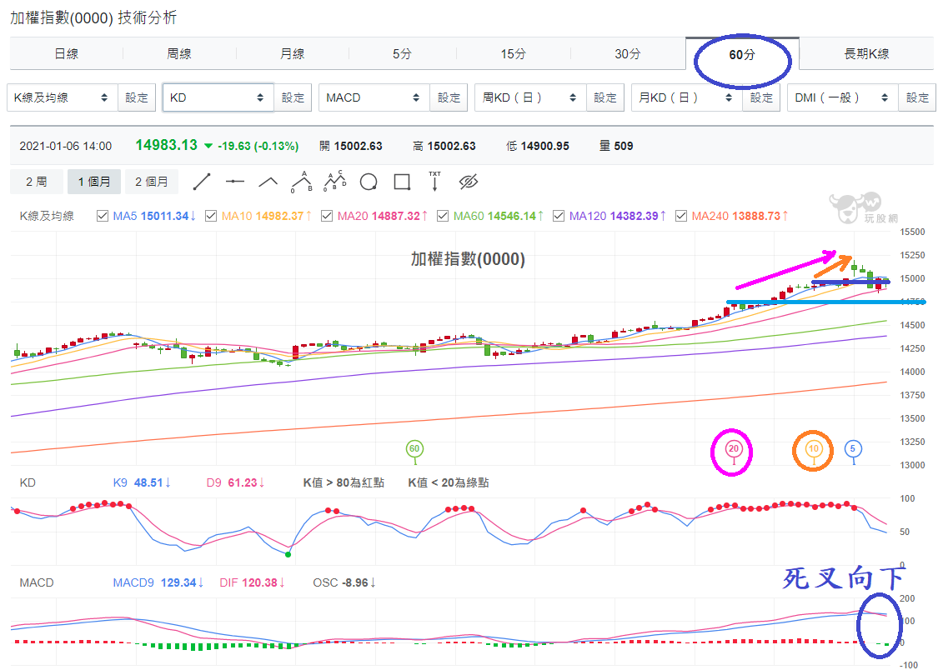Click 設定 next to 月KD dropdown
The image size is (943, 670).
pos(761,97)
